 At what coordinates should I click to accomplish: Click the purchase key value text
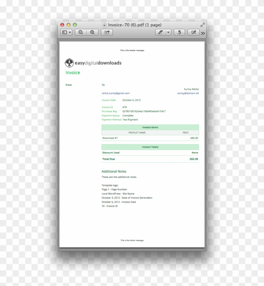(144, 111)
